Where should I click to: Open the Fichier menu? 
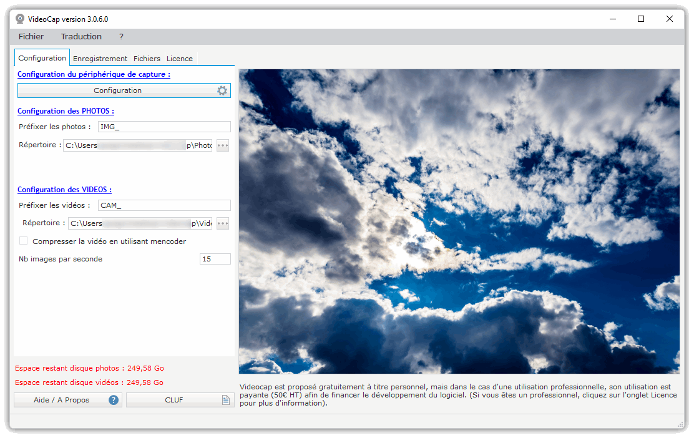tap(31, 37)
